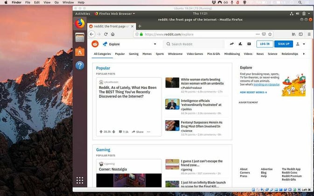Open Reddit popular trending arrow icon
The height and width of the screenshot is (196, 314).
[232, 44]
